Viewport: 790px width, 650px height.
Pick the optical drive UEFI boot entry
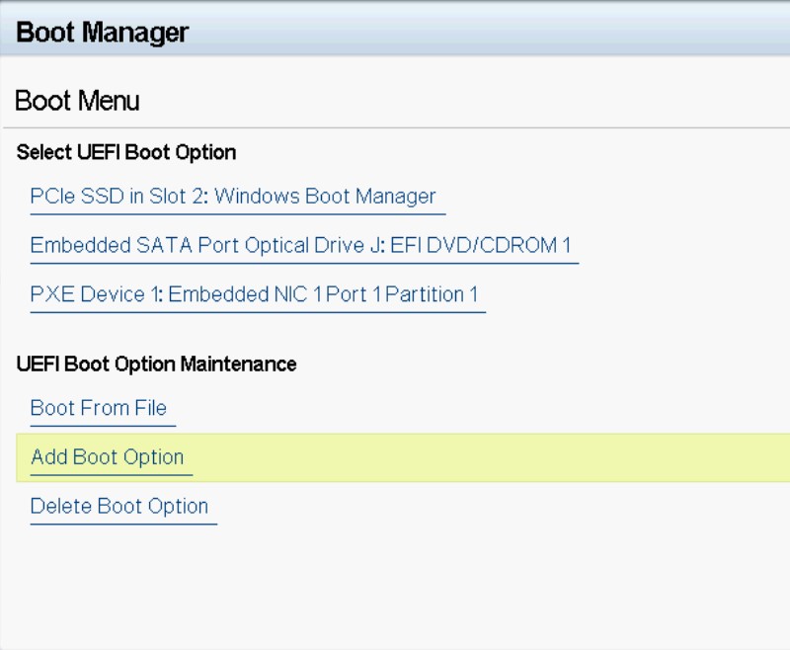tap(300, 245)
